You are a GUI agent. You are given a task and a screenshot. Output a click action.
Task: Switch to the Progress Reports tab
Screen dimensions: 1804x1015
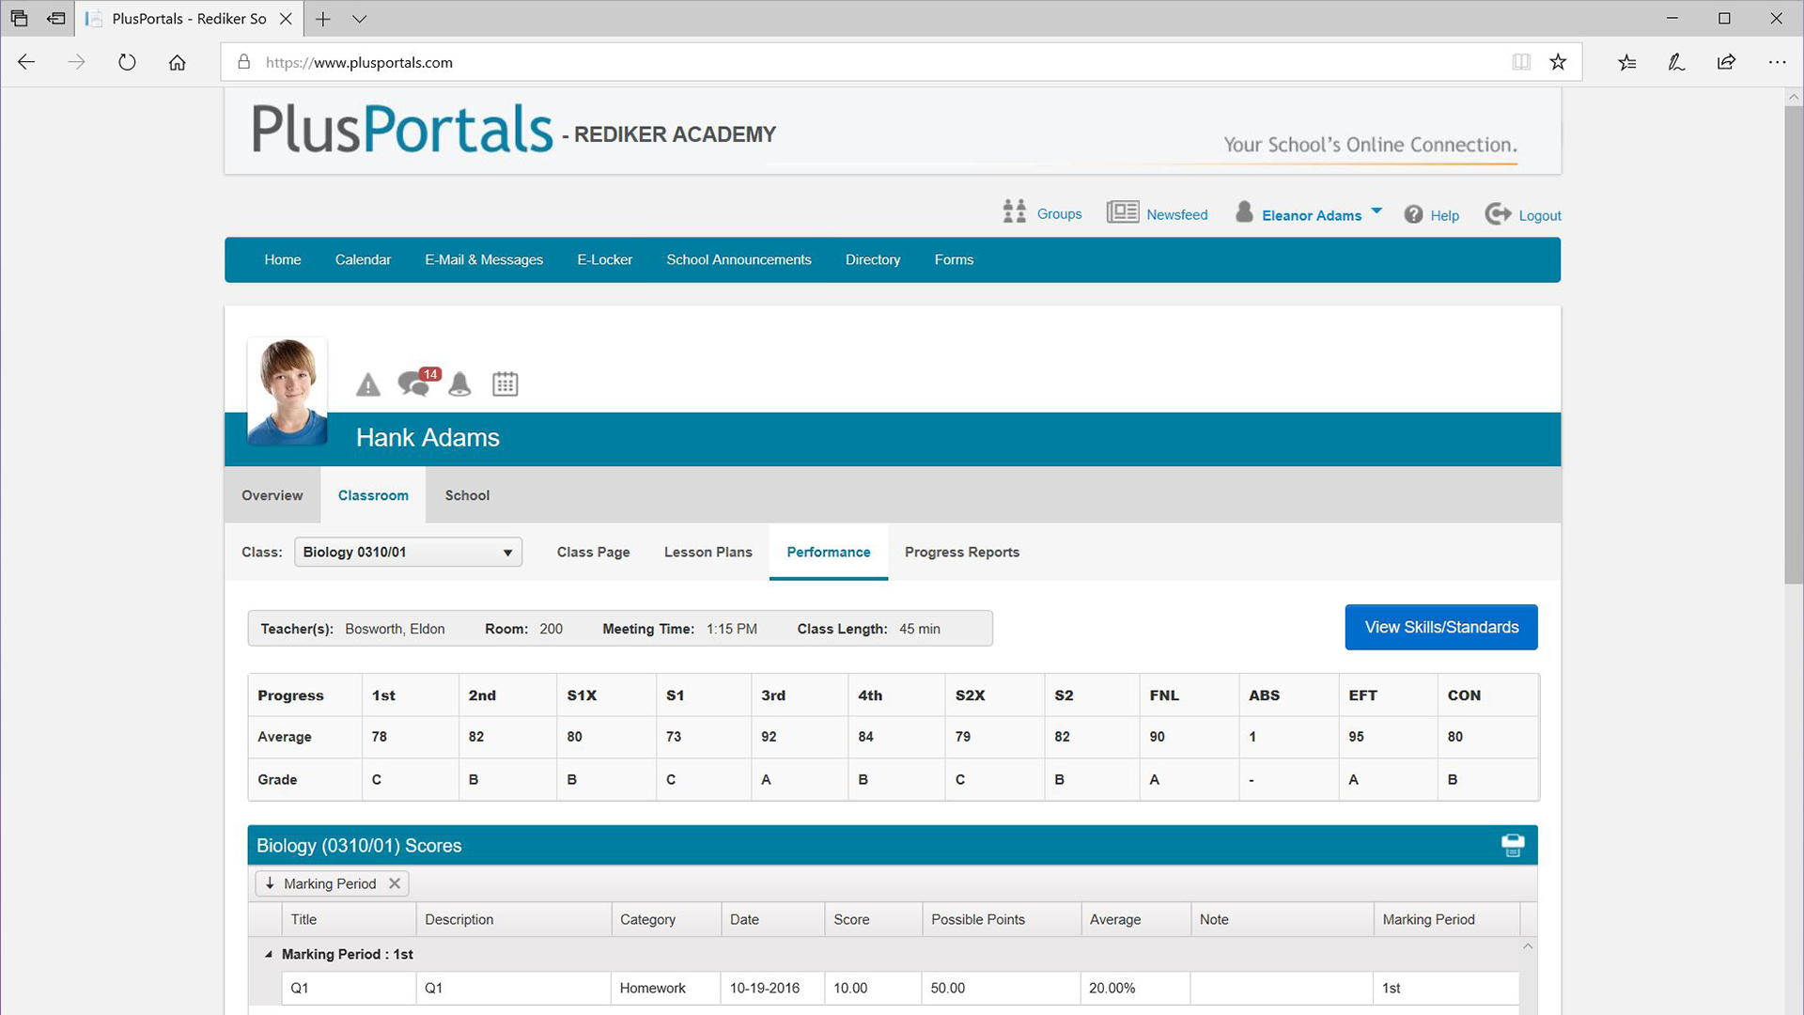(961, 552)
